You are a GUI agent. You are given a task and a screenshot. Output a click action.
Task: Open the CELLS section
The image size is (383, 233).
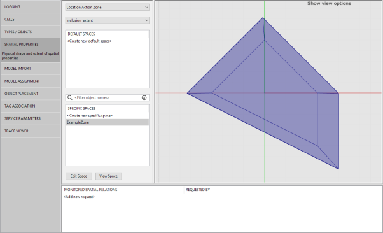31,19
